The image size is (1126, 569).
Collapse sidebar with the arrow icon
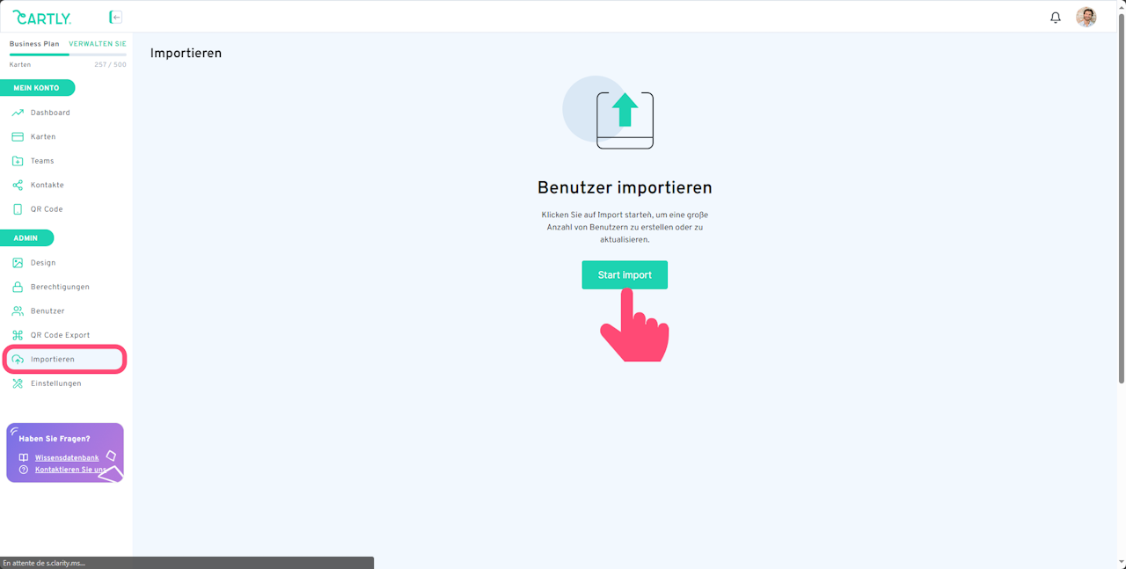click(115, 17)
